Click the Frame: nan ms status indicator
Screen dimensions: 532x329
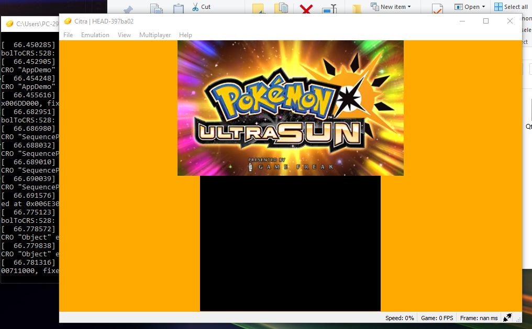click(479, 318)
